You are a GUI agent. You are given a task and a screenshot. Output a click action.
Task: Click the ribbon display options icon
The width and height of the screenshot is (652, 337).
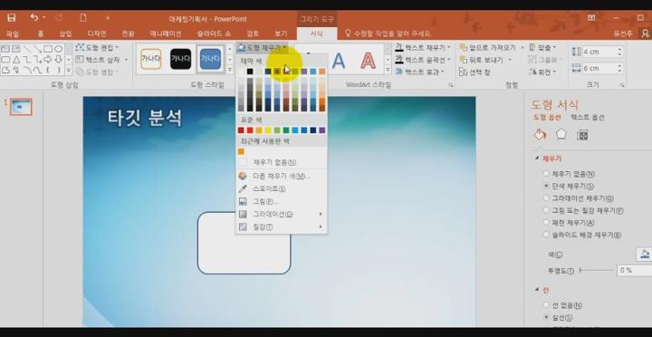pyautogui.click(x=591, y=18)
